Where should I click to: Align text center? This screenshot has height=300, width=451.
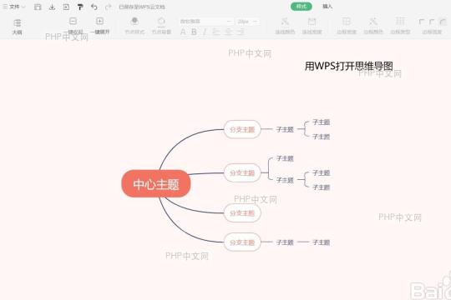228,32
